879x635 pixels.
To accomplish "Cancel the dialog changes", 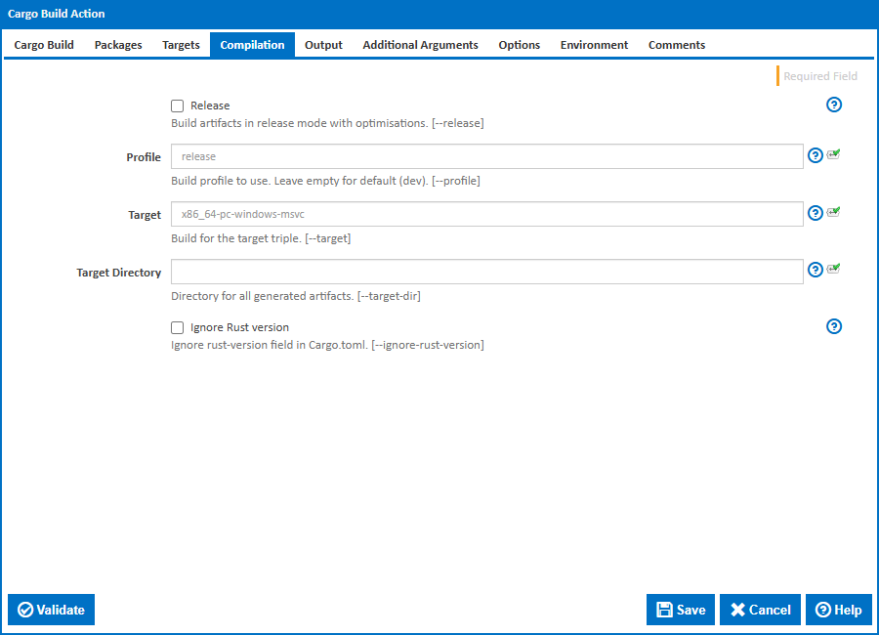I will point(760,610).
